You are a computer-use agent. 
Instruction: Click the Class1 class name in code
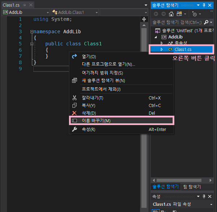click(93, 44)
